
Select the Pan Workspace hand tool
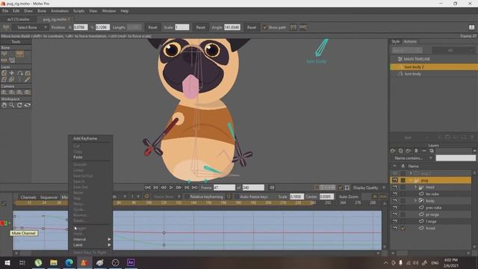[4, 105]
